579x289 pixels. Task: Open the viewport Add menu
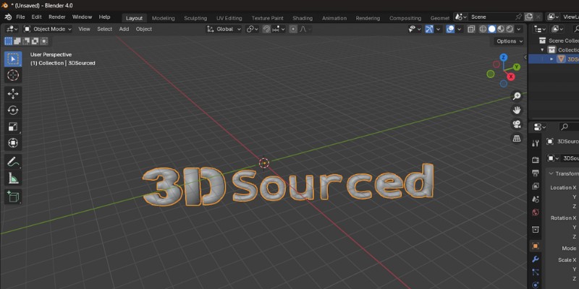coord(124,29)
